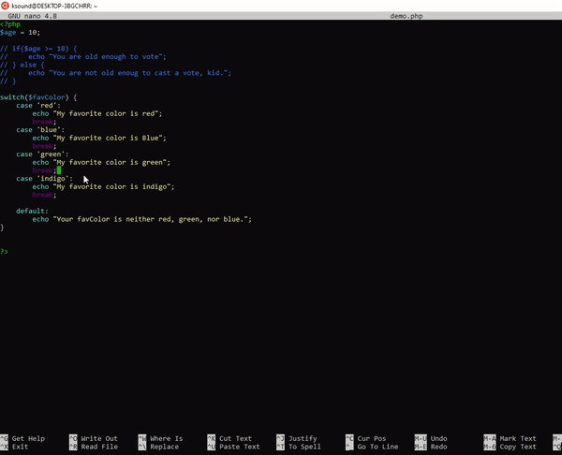562x455 pixels.
Task: Click the To Spell shortcut
Action: coord(304,447)
